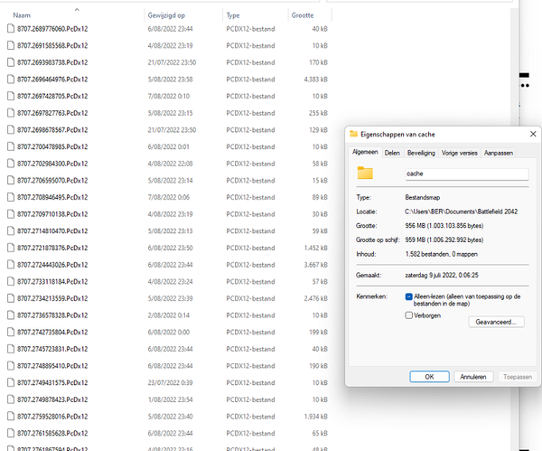The image size is (542, 451).
Task: Click file icon of 8707.2734213559.PcDx12
Action: (9, 298)
